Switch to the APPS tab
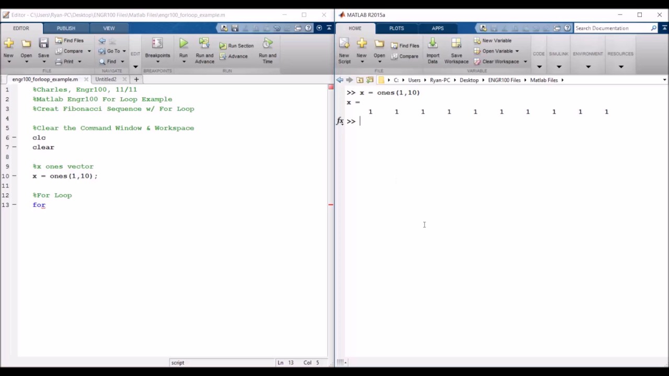 pos(438,28)
